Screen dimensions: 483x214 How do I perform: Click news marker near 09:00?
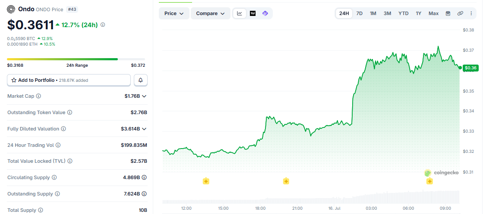pyautogui.click(x=430, y=181)
